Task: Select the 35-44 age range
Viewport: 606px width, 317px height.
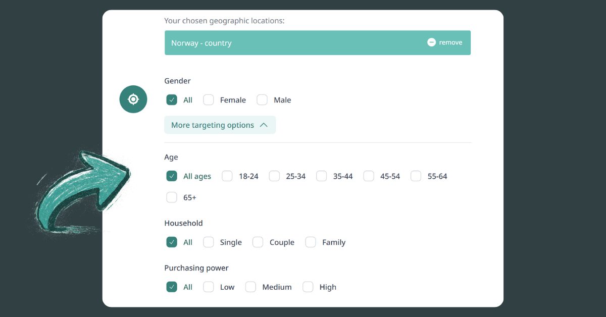Action: (322, 176)
